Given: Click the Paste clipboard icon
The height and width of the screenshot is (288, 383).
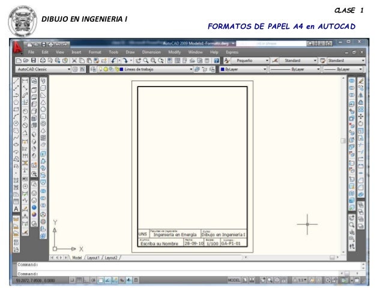Looking at the screenshot, I should click(89, 61).
